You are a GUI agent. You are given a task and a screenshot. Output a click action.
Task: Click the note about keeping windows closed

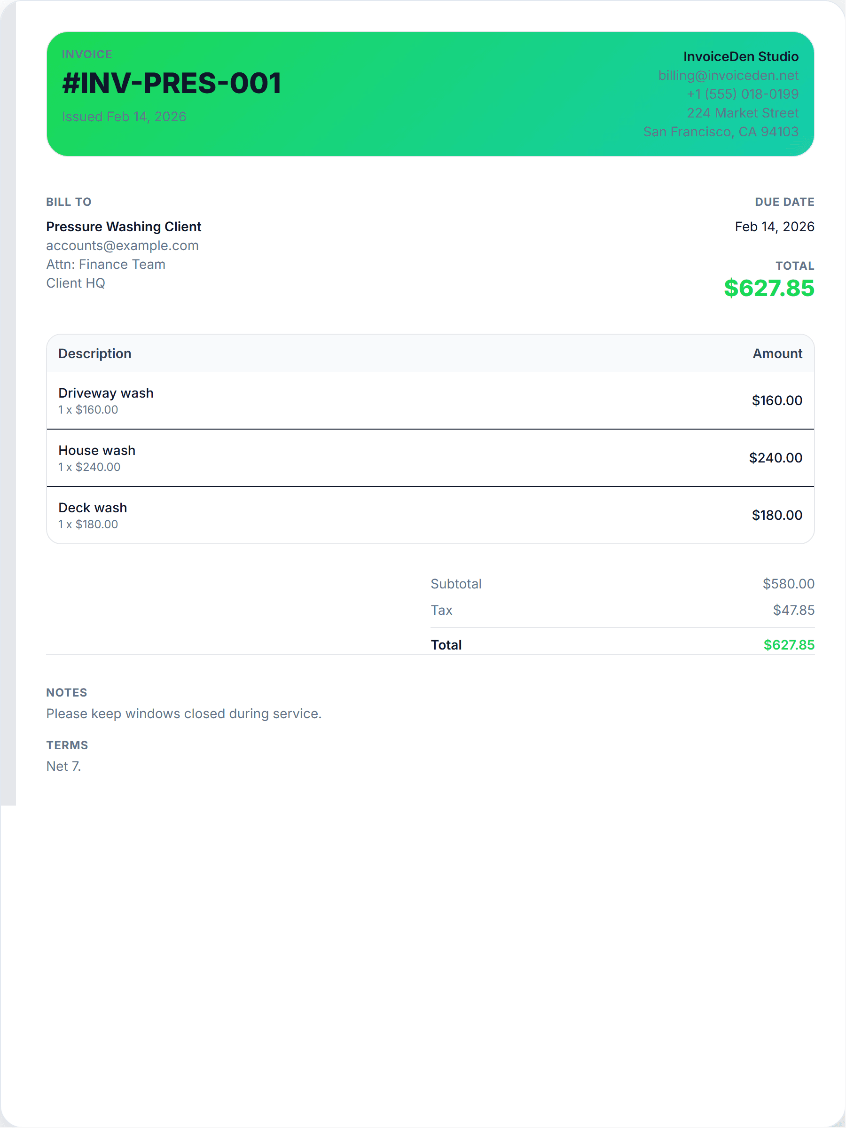pyautogui.click(x=184, y=713)
